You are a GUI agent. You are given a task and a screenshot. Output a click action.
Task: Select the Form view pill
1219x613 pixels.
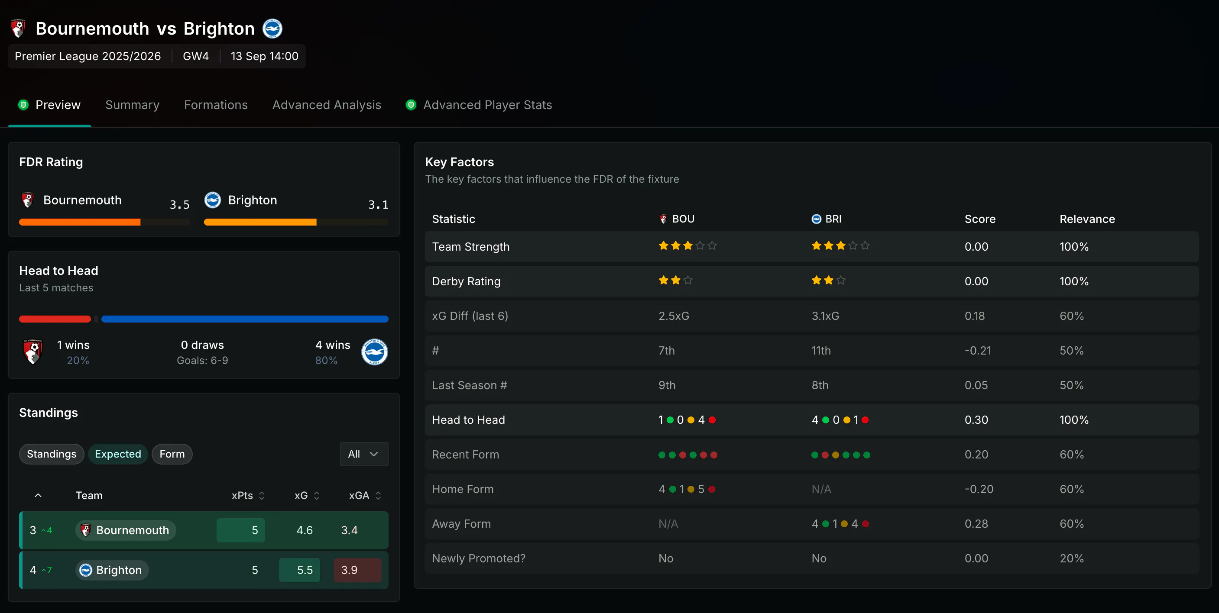[172, 454]
